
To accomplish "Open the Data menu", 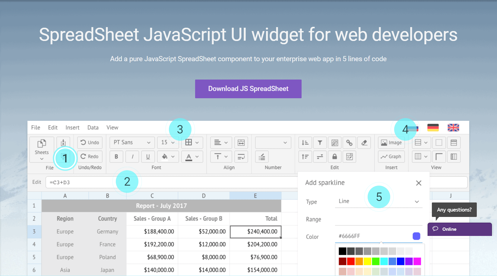I will tap(93, 128).
